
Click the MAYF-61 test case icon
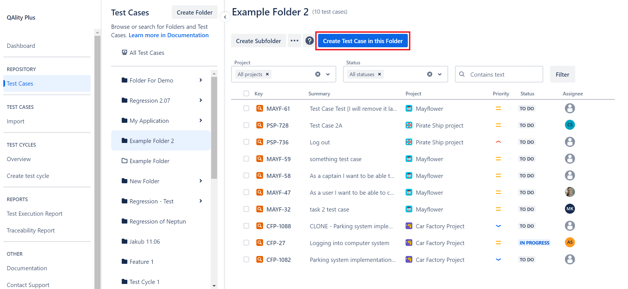[x=259, y=108]
